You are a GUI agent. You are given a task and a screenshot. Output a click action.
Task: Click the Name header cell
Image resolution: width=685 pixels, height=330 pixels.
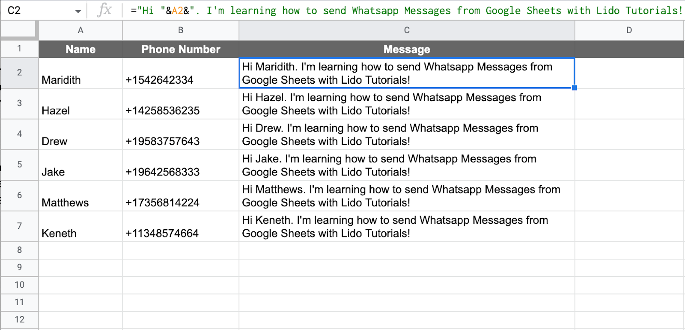coord(80,50)
